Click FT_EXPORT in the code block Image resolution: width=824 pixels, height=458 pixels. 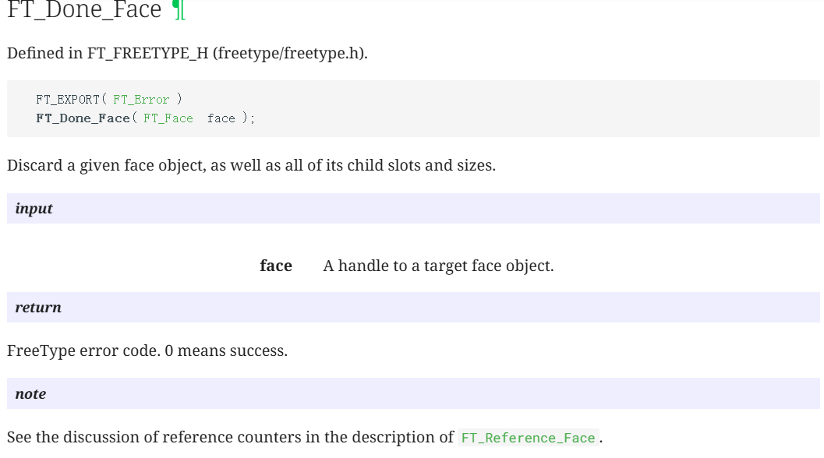[68, 99]
